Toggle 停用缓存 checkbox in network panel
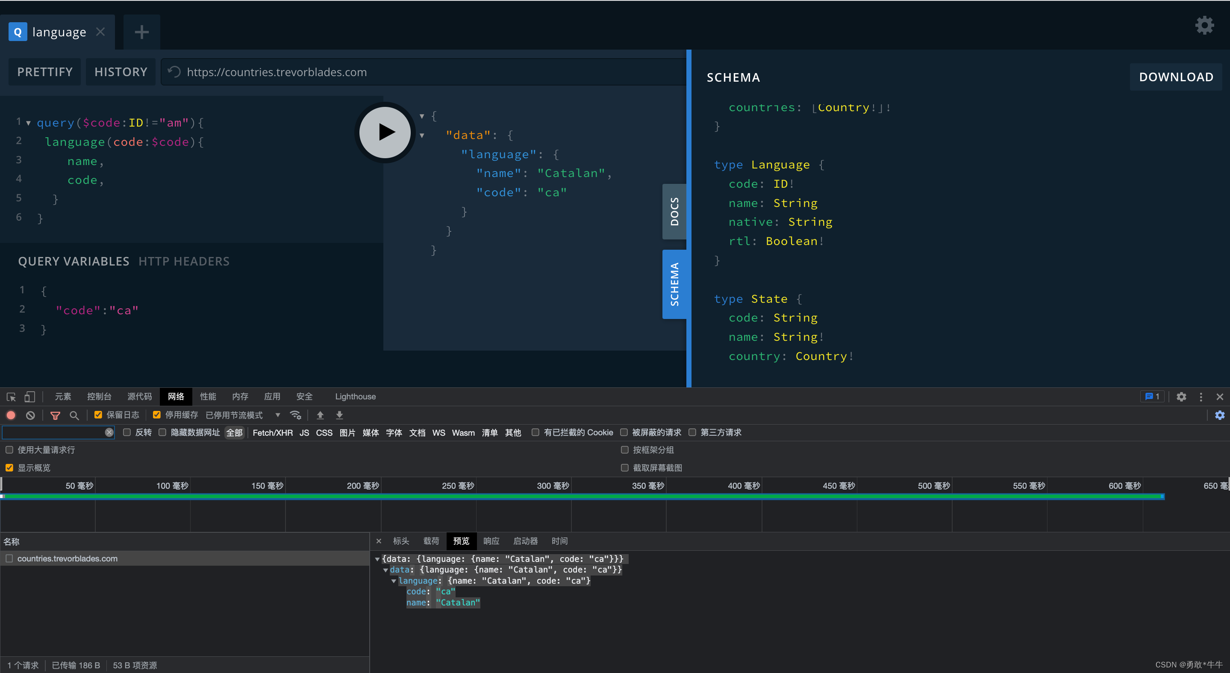The height and width of the screenshot is (673, 1230). [156, 414]
